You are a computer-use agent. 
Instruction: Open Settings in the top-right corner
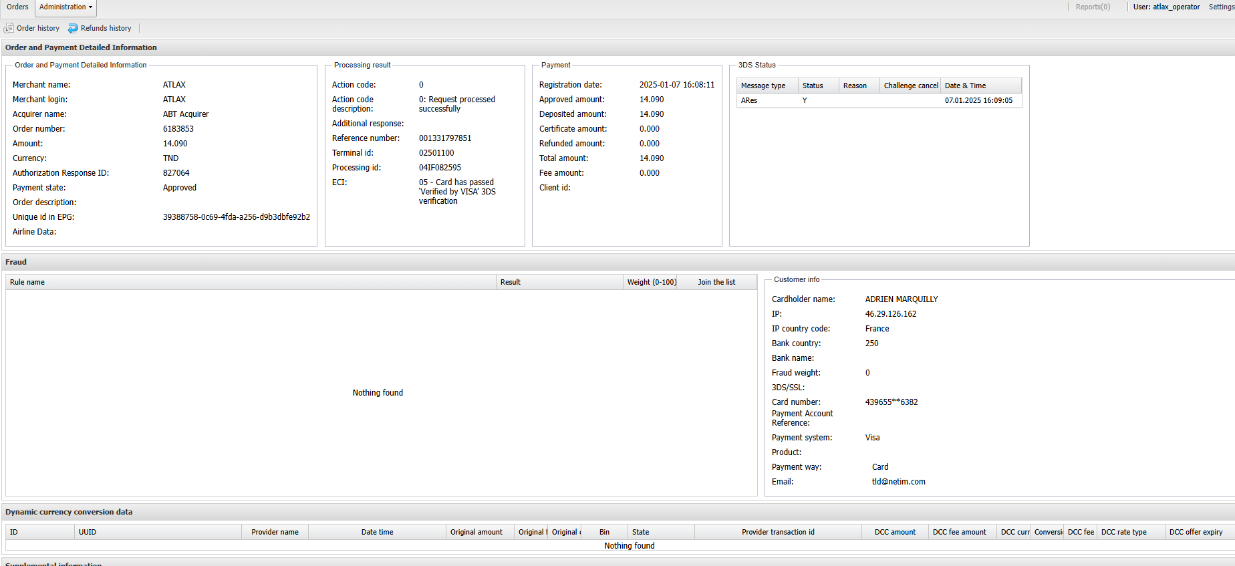pos(1221,7)
